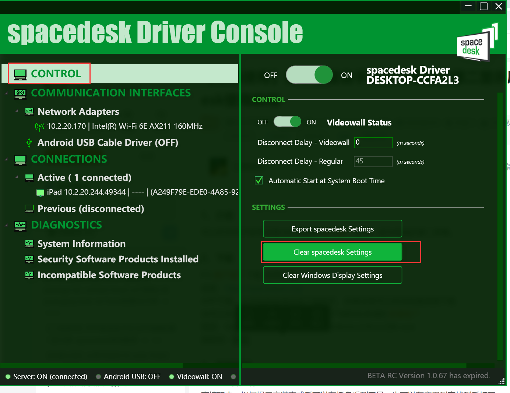
Task: Click the 'Videowall: ON' status text
Action: (200, 376)
